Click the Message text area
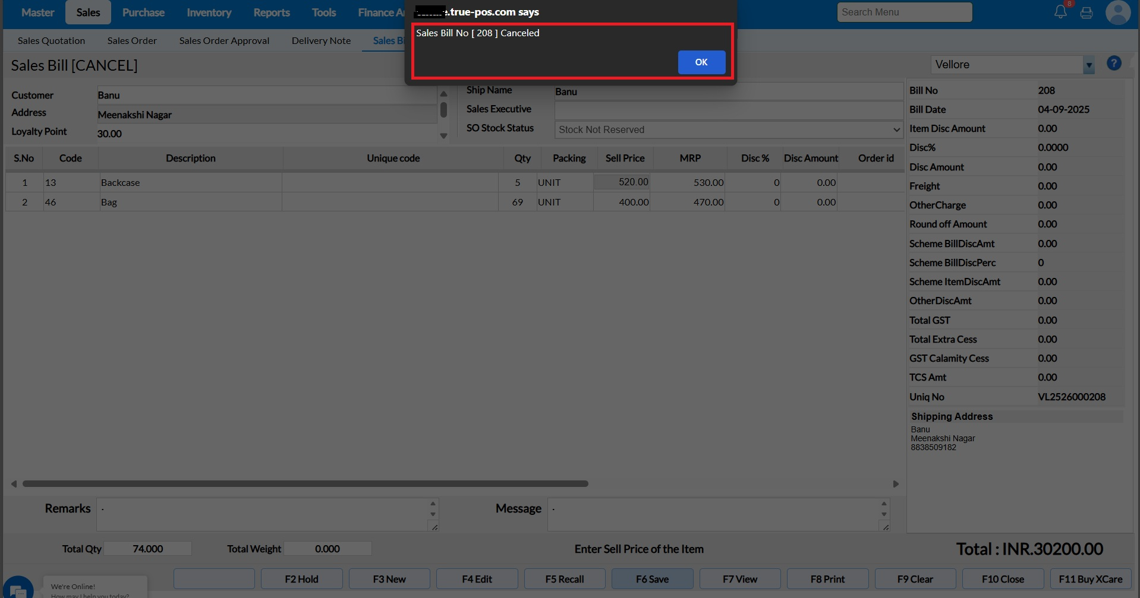This screenshot has width=1140, height=598. 719,514
